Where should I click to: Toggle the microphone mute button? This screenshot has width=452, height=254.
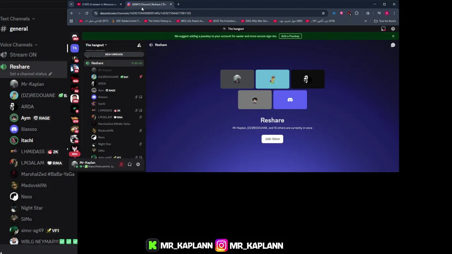121,164
